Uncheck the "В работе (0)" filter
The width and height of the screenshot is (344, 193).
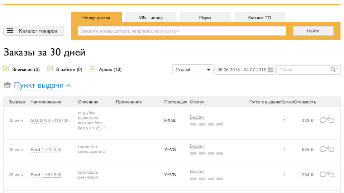[x=50, y=69]
